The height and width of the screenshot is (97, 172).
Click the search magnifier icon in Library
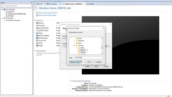tap(2, 6)
